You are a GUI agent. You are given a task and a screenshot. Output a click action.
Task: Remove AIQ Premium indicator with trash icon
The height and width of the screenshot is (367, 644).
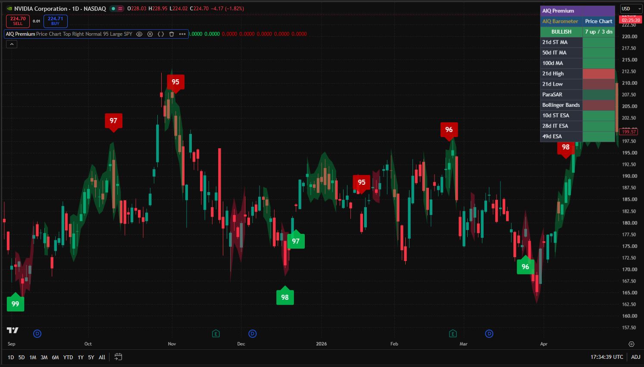172,34
